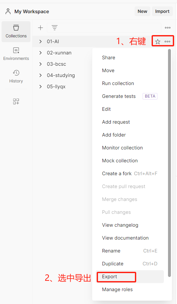Click the three-dot options for 01-AI
This screenshot has height=304, width=177.
pyautogui.click(x=167, y=42)
